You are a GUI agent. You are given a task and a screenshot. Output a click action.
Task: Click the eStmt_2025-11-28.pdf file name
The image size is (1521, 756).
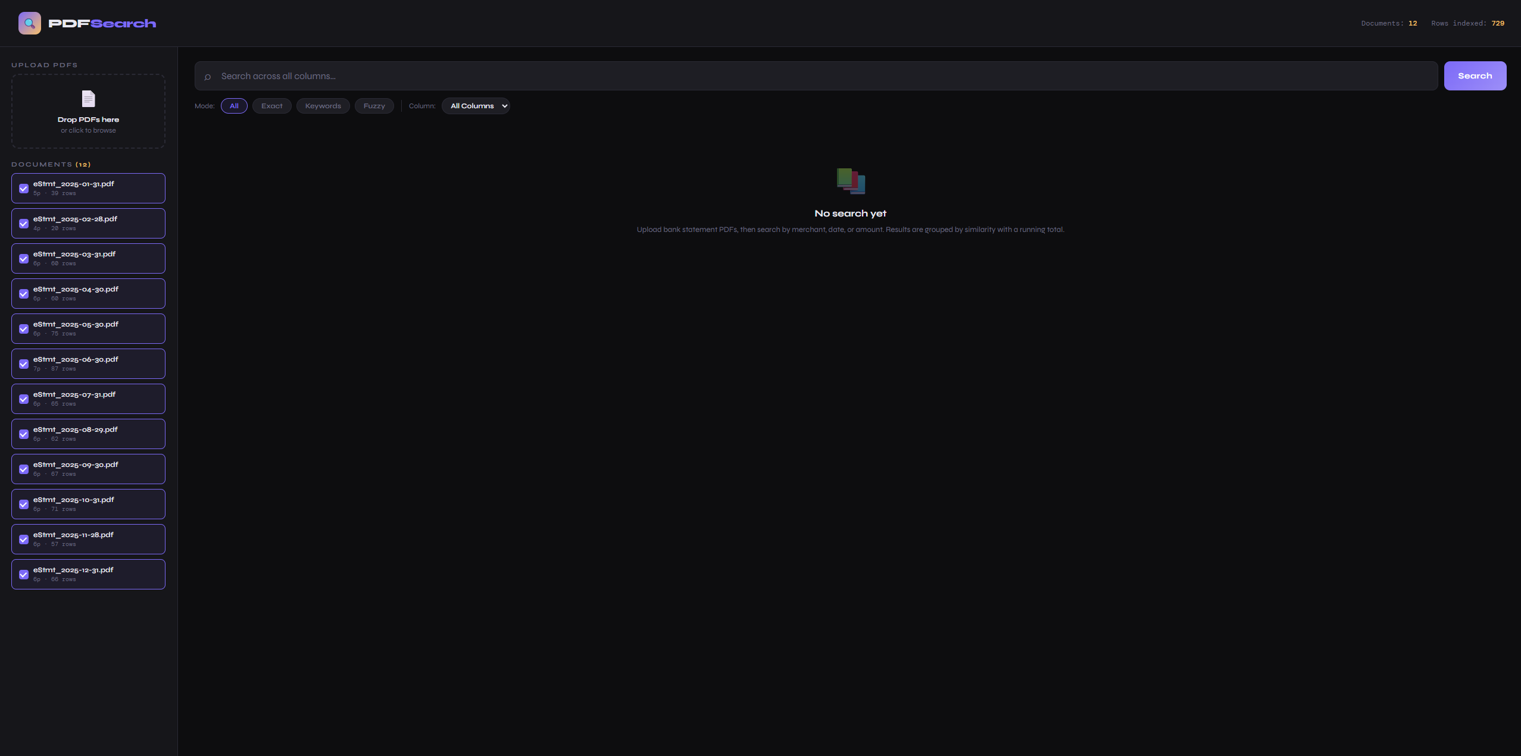[73, 535]
